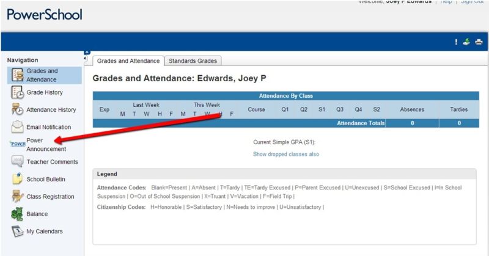The image size is (489, 256).
Task: Click Show dropped classes also link
Action: [x=286, y=154]
